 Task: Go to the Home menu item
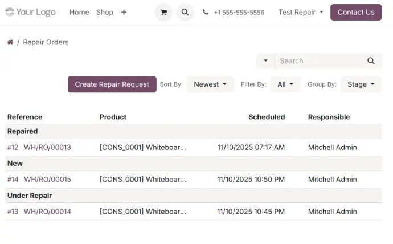coord(79,12)
